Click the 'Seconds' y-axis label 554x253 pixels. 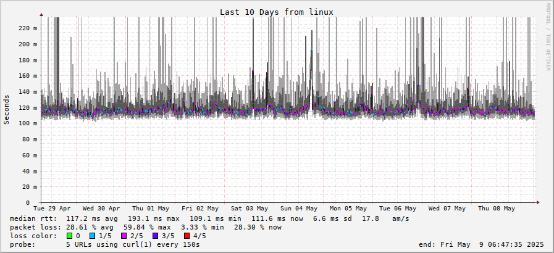coord(6,109)
